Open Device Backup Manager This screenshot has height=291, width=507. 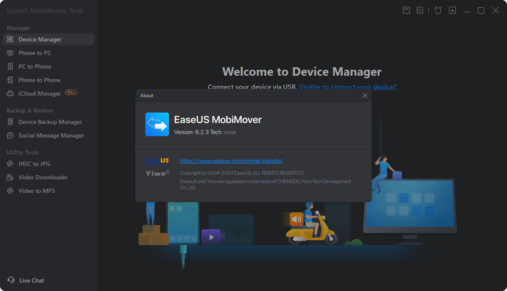48,122
